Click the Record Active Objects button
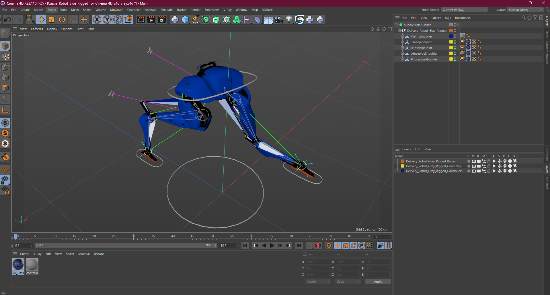 (x=310, y=245)
